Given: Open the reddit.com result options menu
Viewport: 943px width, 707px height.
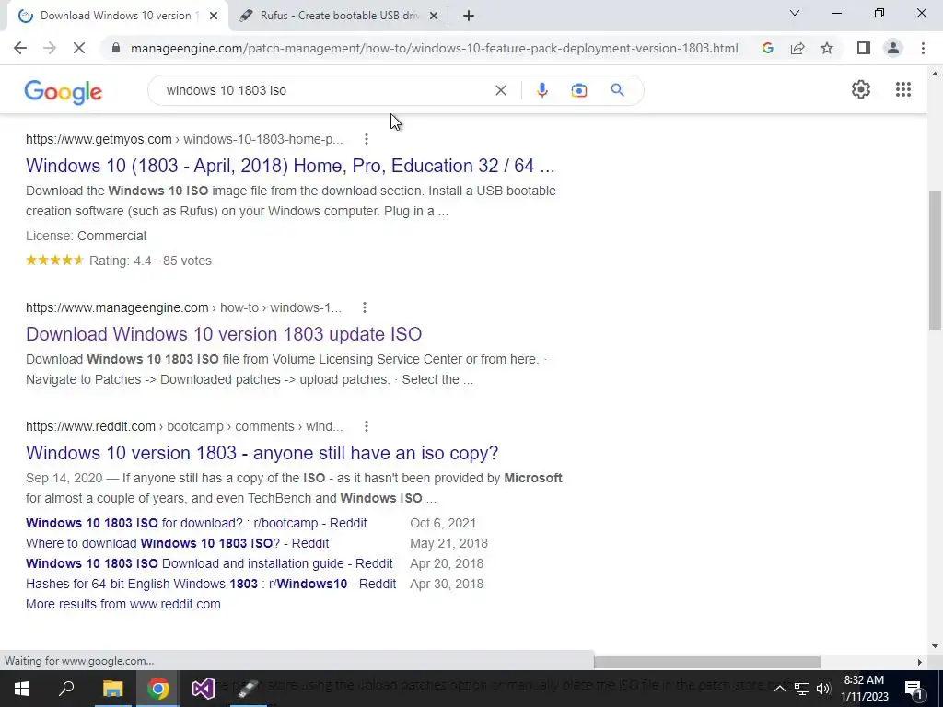Looking at the screenshot, I should [x=366, y=426].
